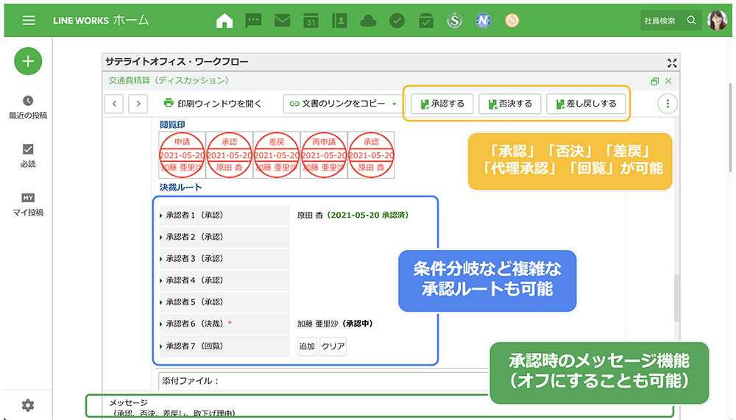Open the three-dot more options menu
Screen dimensions: 736x420
tap(668, 104)
